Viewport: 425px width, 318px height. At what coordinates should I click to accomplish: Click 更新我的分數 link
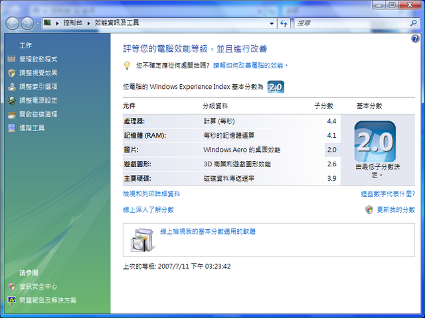(396, 210)
